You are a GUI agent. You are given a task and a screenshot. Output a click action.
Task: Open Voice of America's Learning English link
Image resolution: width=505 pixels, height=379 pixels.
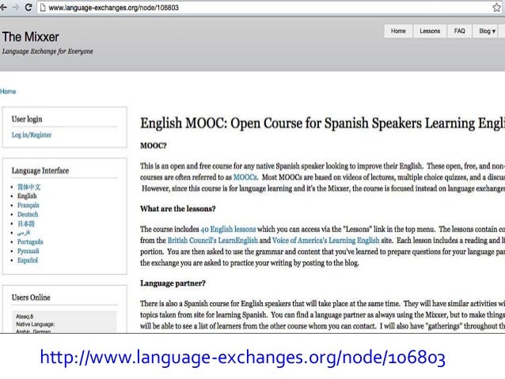tap(325, 241)
